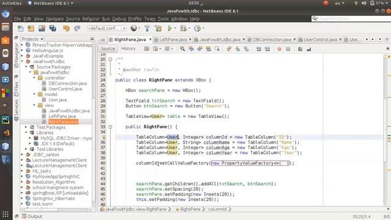
Task: Collapse the controller package node
Action: tap(34, 78)
